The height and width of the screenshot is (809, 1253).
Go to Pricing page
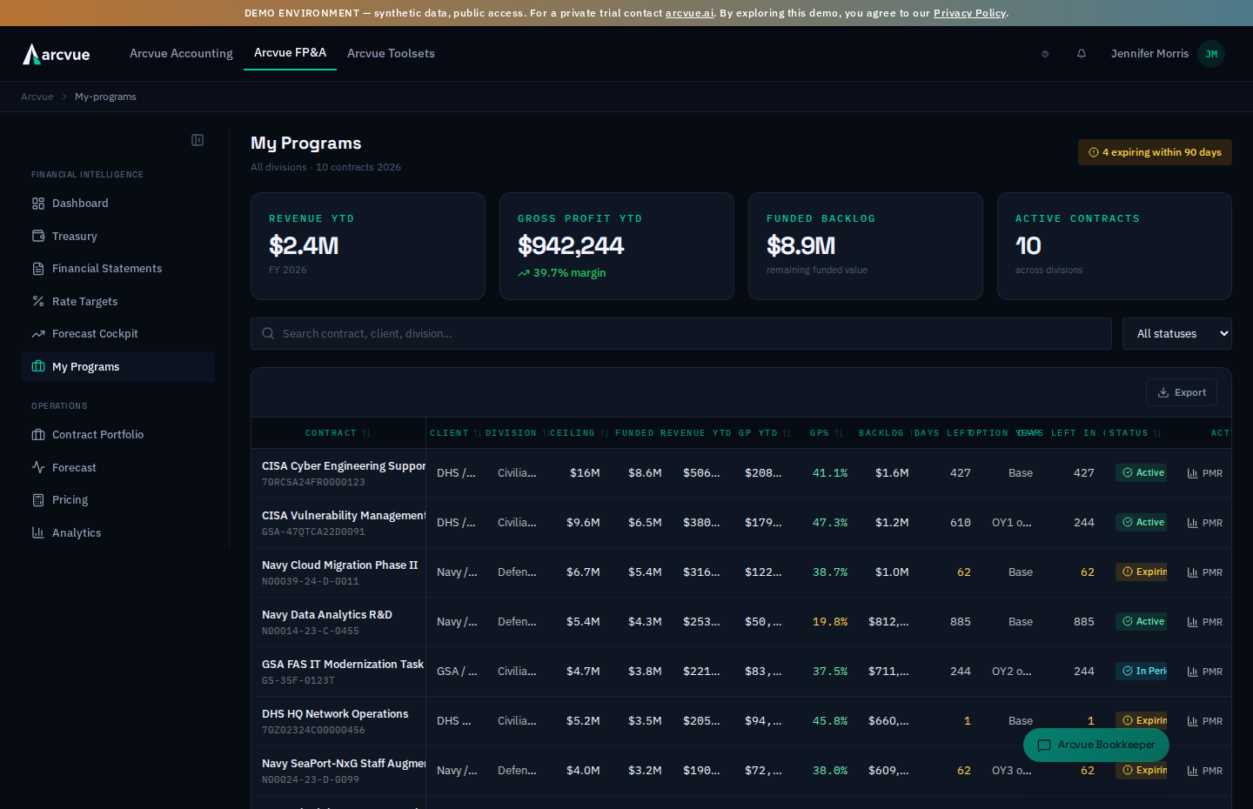[x=117, y=500]
